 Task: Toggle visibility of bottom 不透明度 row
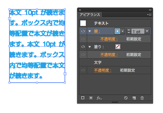[x=83, y=70]
